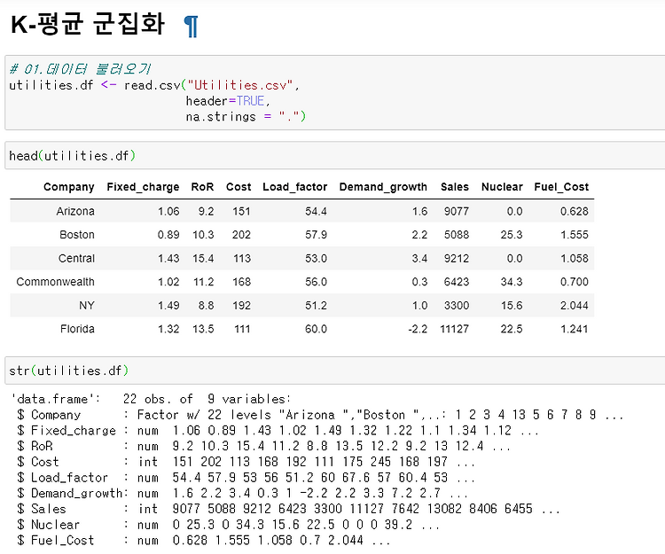665x554 pixels.
Task: Click Boston's Cost value 202
Action: [x=241, y=234]
